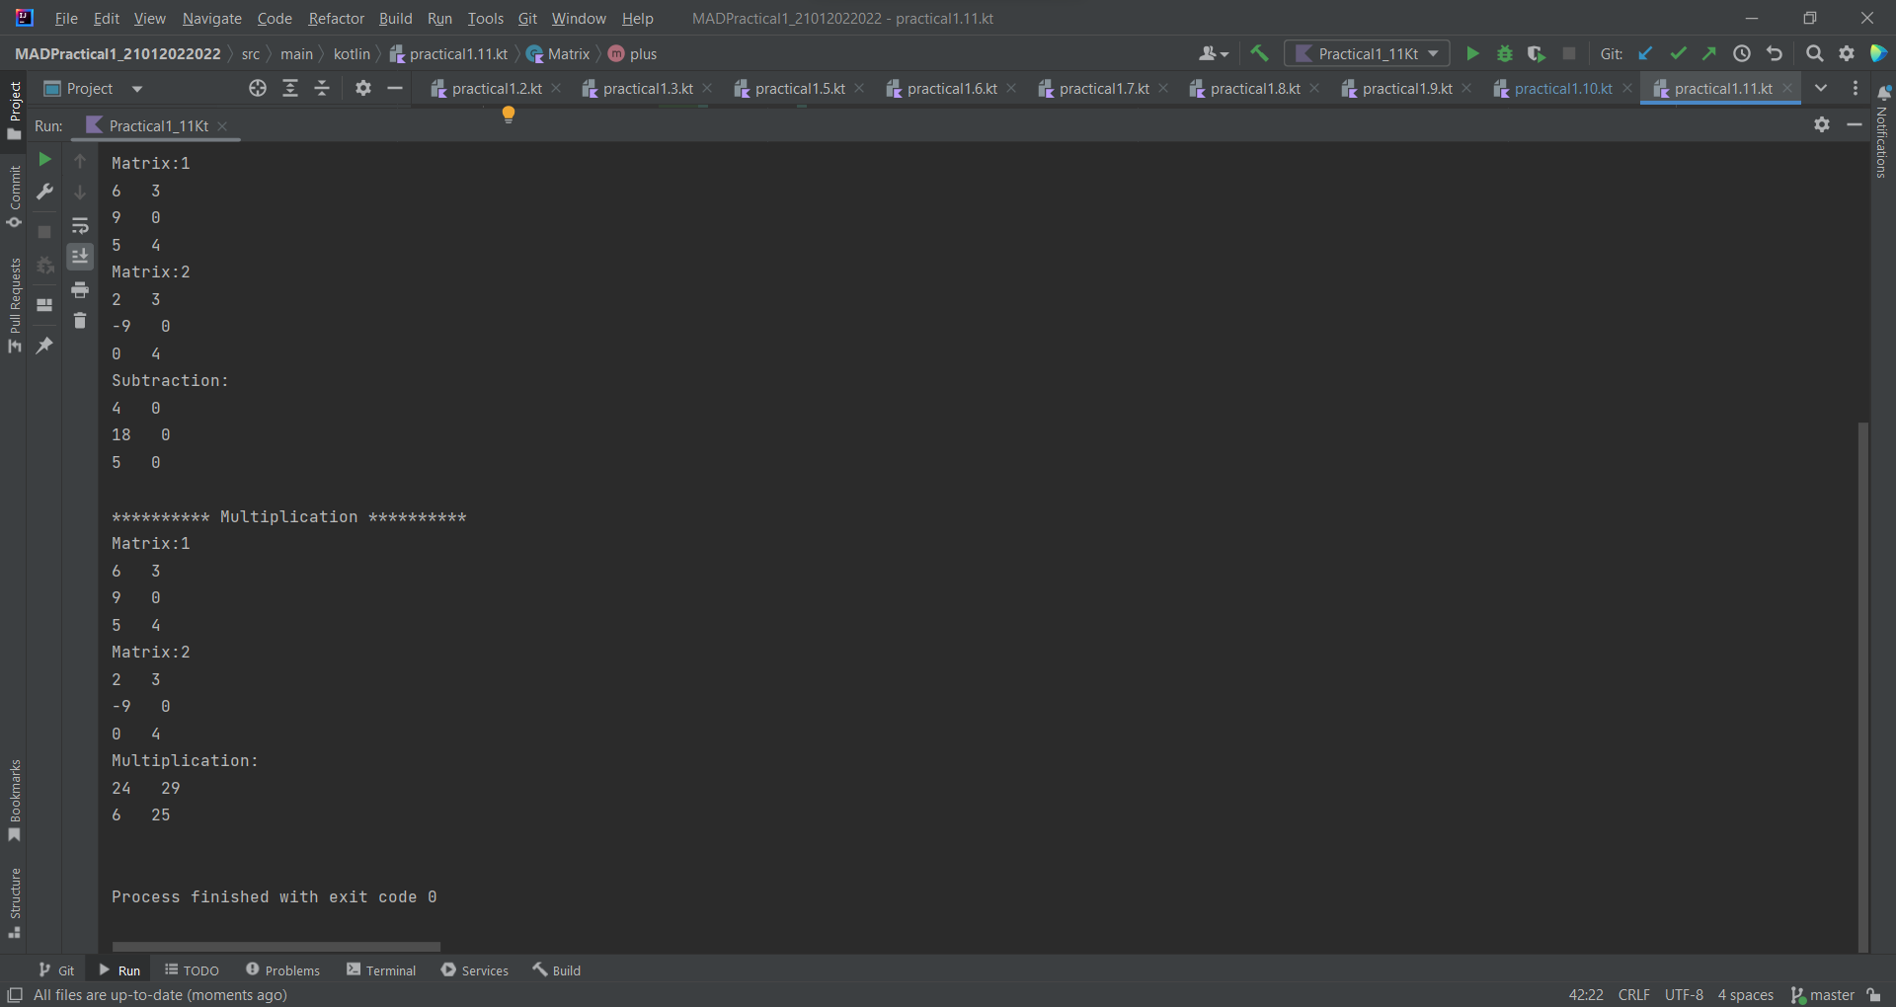Rerun program in Run panel

point(44,159)
